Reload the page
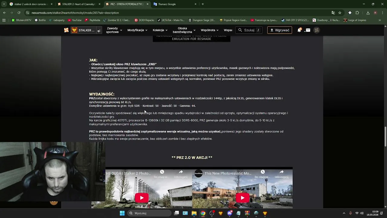The height and width of the screenshot is (218, 387). pyautogui.click(x=19, y=13)
